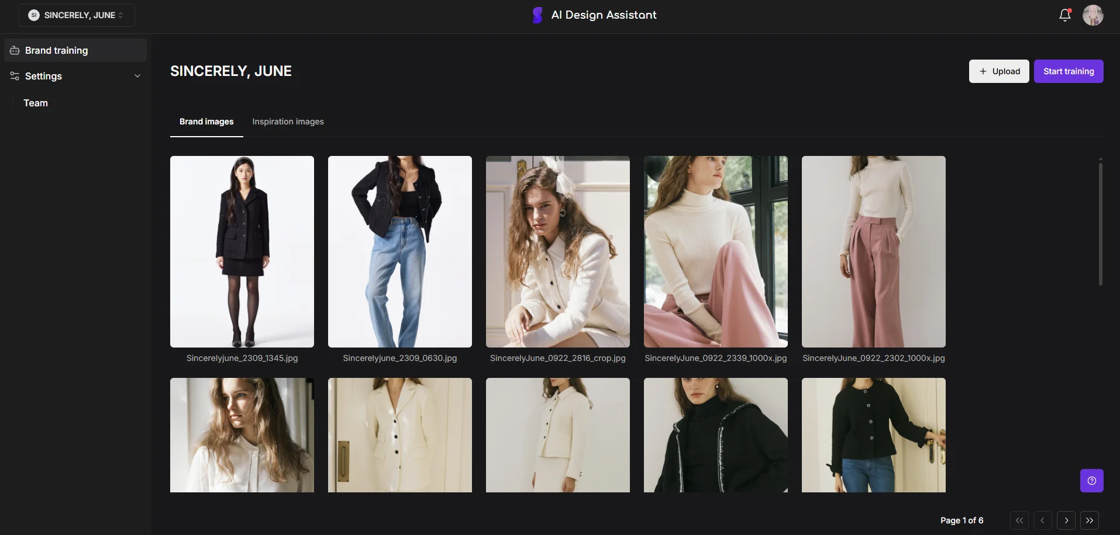This screenshot has height=535, width=1120.
Task: Select the SincerelyJune_0922_2302_1000x.jpg thumbnail
Action: tap(873, 252)
